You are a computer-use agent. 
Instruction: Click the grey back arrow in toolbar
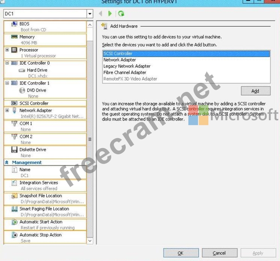point(101,14)
